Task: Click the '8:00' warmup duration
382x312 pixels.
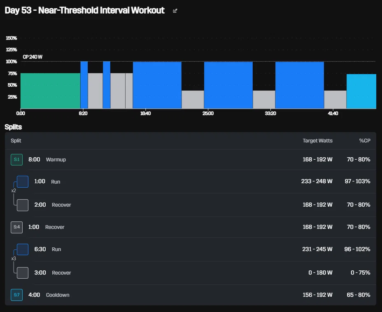Action: [34, 160]
